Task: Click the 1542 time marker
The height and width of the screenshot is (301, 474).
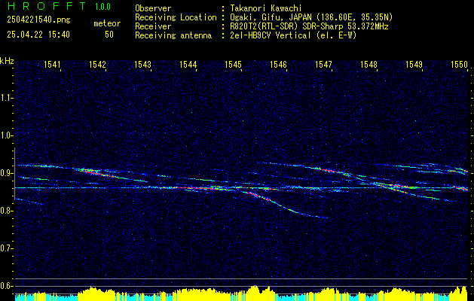Action: click(98, 64)
